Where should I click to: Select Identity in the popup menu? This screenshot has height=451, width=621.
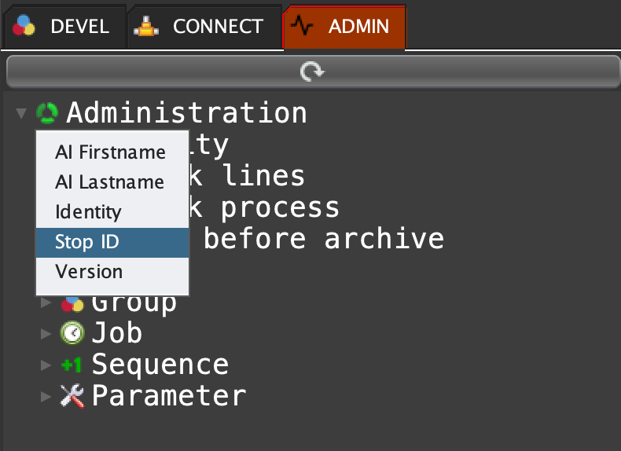coord(88,212)
